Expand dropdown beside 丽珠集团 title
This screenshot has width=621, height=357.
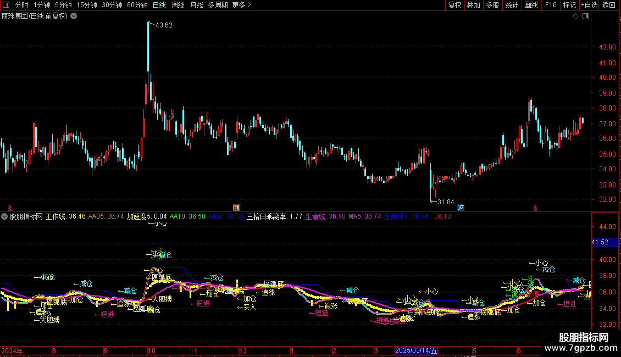click(74, 16)
